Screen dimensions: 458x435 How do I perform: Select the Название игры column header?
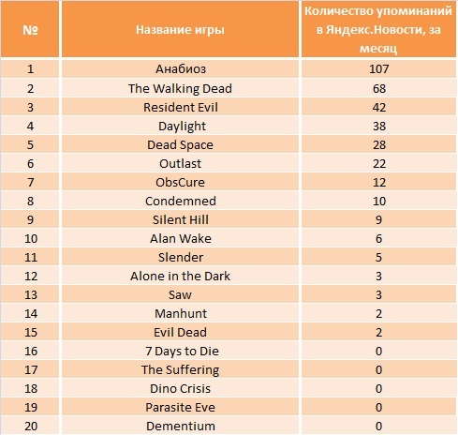coord(180,29)
